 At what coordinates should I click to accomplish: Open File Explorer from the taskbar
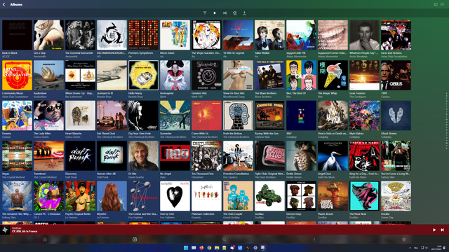click(x=217, y=248)
